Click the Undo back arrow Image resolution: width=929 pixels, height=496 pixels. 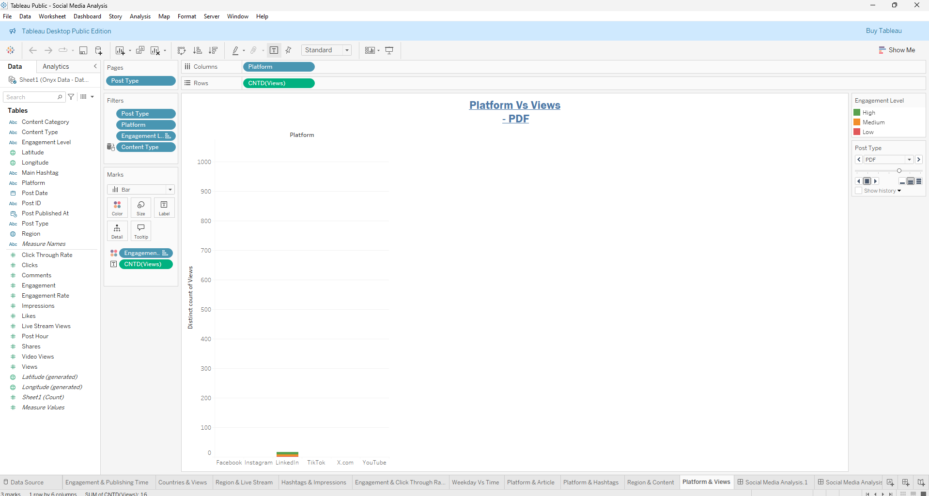click(33, 50)
